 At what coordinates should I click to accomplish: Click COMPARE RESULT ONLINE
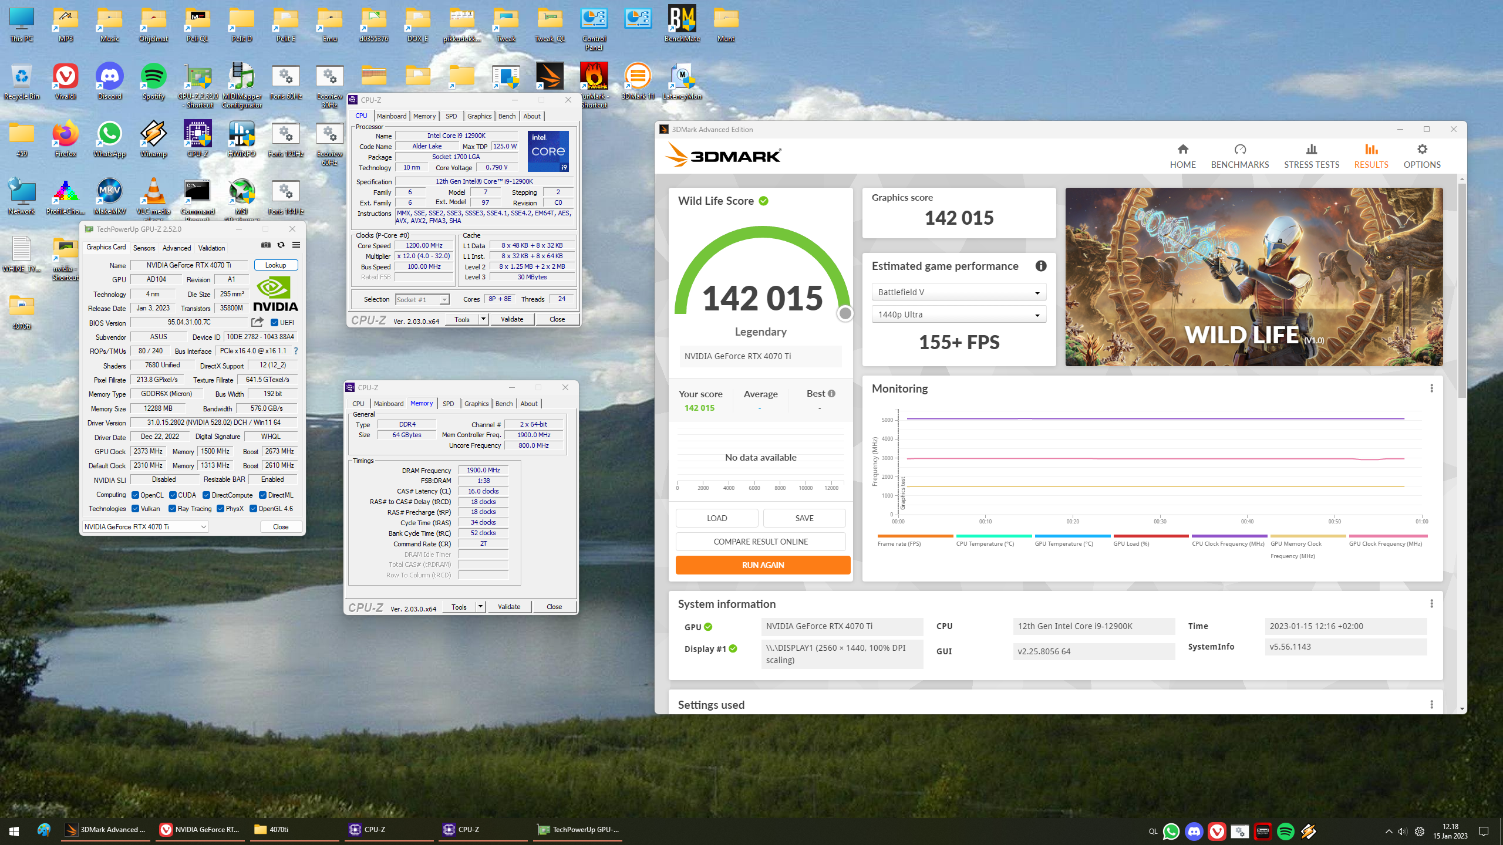pos(760,542)
